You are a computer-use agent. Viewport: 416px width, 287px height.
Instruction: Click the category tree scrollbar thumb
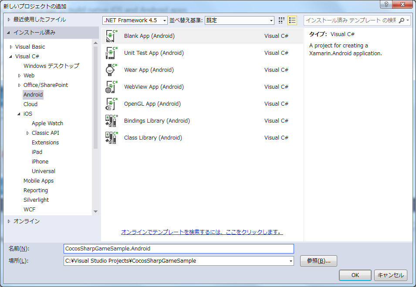pyautogui.click(x=95, y=97)
